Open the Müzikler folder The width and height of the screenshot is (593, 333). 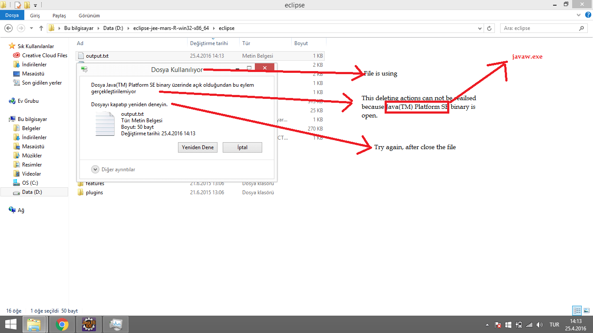pos(32,156)
